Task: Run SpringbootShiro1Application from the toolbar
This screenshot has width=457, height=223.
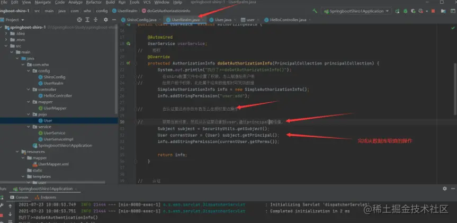Action: tap(397, 11)
